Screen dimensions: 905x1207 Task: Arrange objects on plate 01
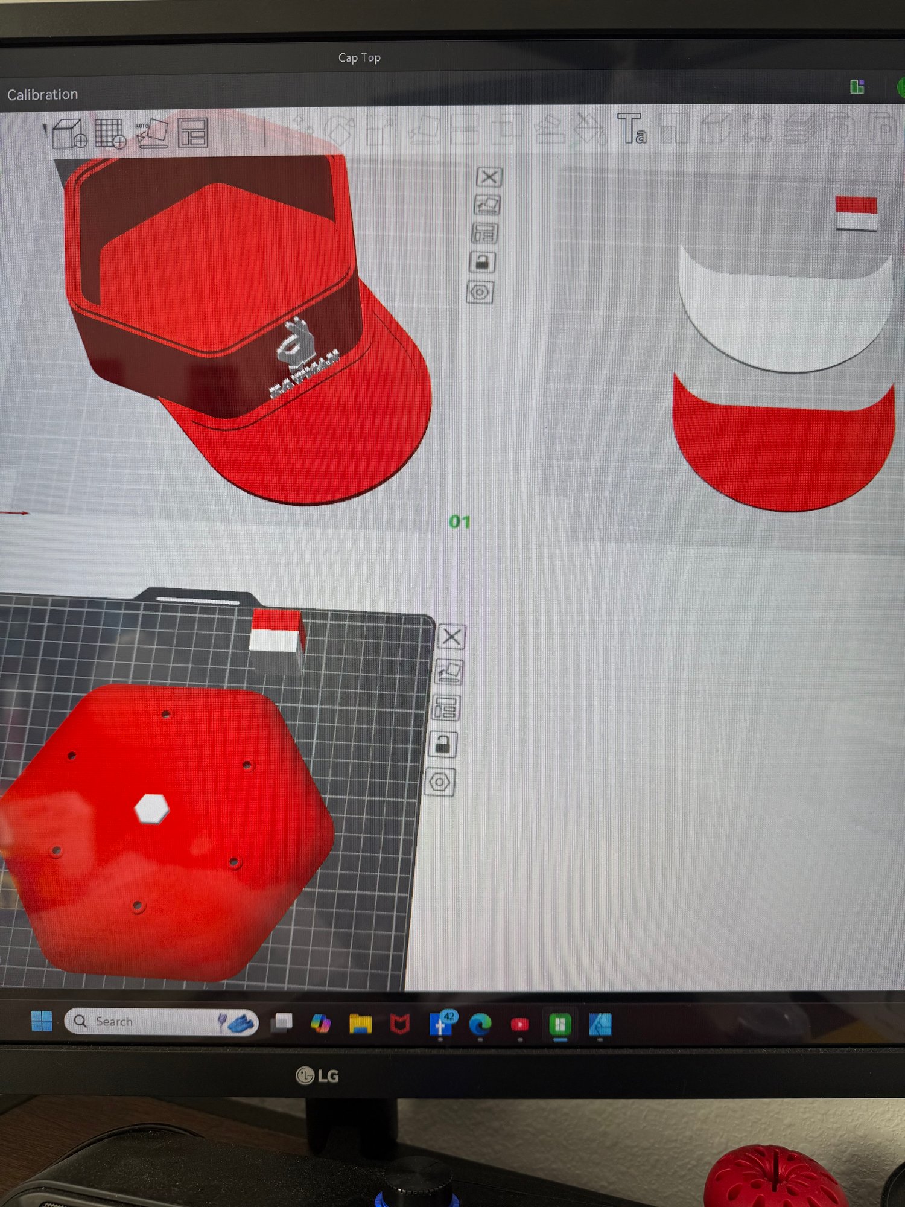tap(484, 234)
